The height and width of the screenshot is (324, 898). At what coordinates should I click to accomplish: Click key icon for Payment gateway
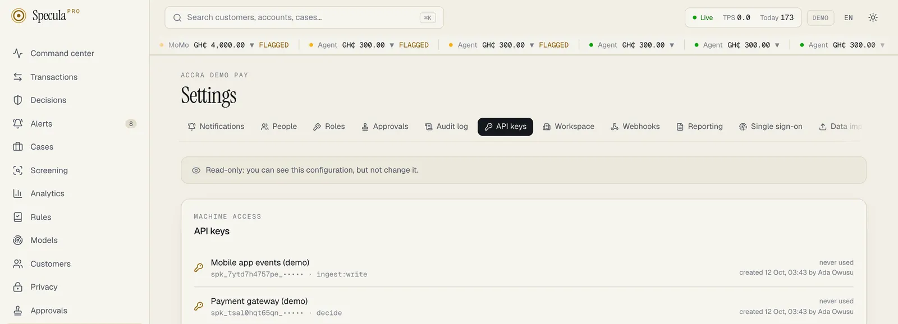pyautogui.click(x=199, y=307)
